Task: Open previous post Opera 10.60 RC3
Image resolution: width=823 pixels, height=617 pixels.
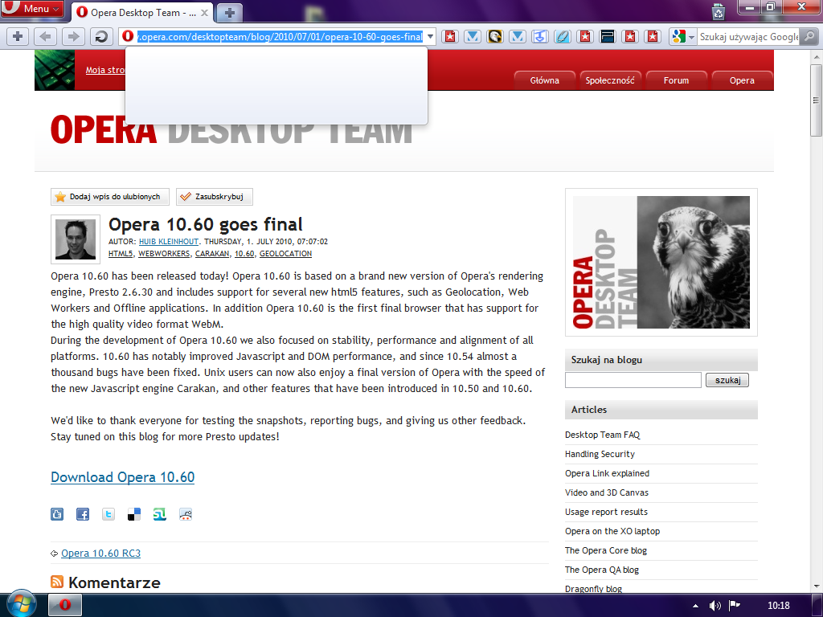Action: [100, 553]
